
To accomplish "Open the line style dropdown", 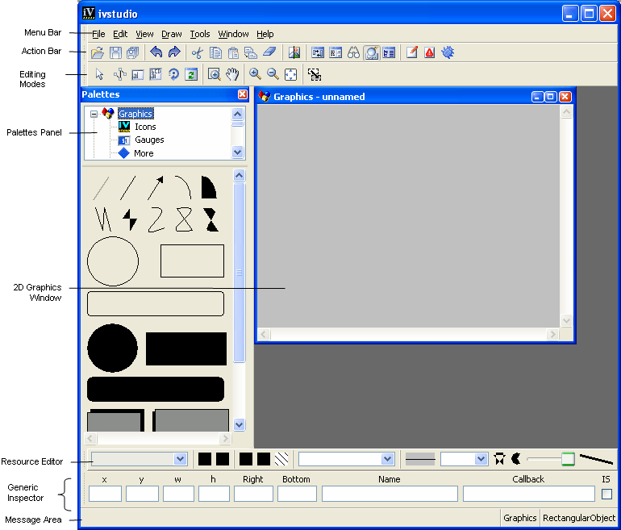I will (x=481, y=459).
